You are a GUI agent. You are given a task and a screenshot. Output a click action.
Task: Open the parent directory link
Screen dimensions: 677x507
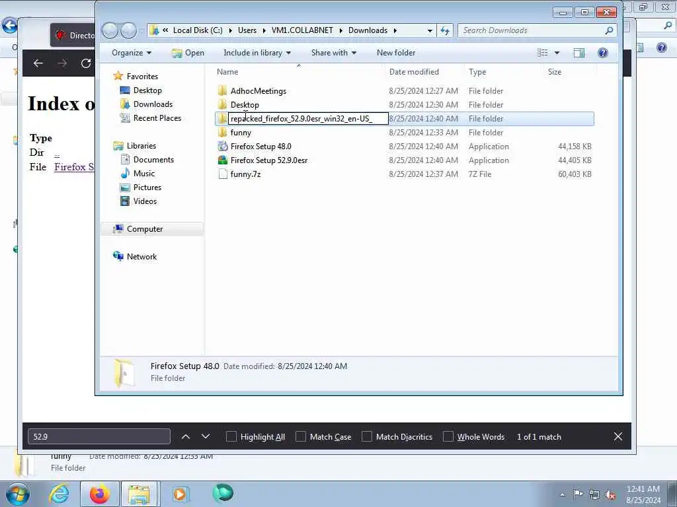click(57, 153)
